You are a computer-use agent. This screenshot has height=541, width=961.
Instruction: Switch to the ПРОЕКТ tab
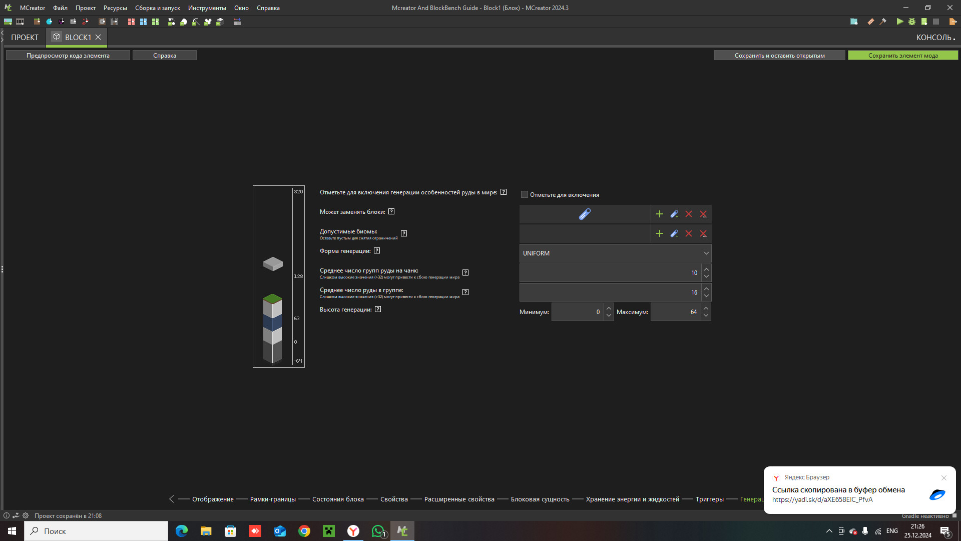(x=25, y=38)
